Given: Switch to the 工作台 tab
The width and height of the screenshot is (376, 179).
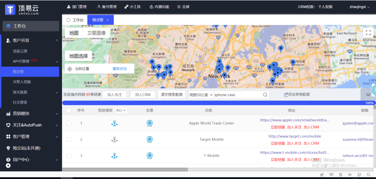Looking at the screenshot, I should (75, 20).
